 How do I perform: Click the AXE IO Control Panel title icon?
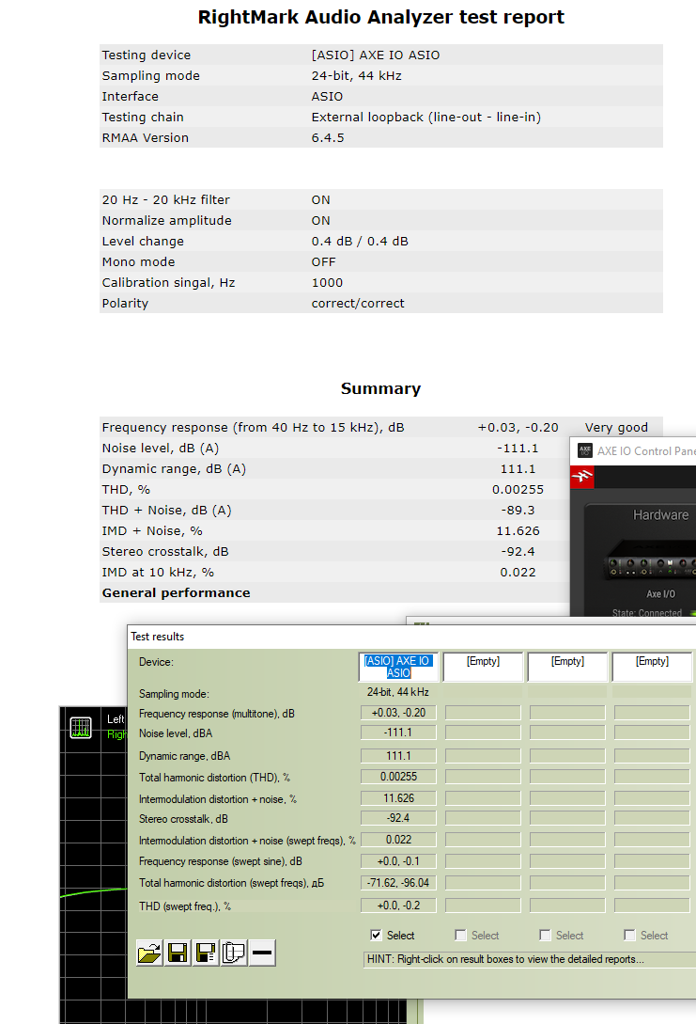click(585, 450)
